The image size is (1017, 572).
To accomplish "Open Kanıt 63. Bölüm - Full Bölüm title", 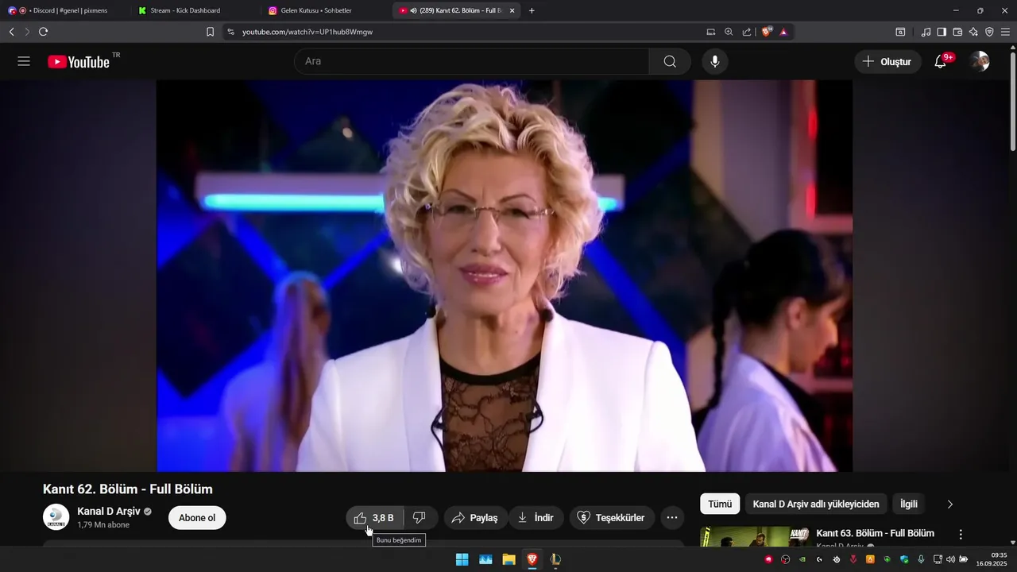I will point(875,533).
